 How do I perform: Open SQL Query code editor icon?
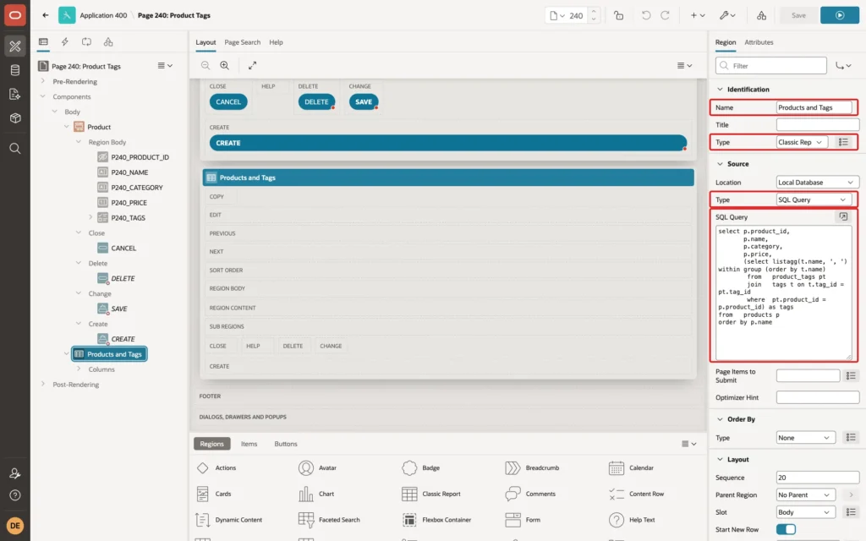coord(843,216)
